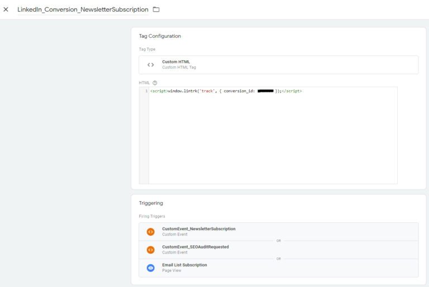Click the Triggering section heading
The width and height of the screenshot is (429, 287).
point(151,203)
